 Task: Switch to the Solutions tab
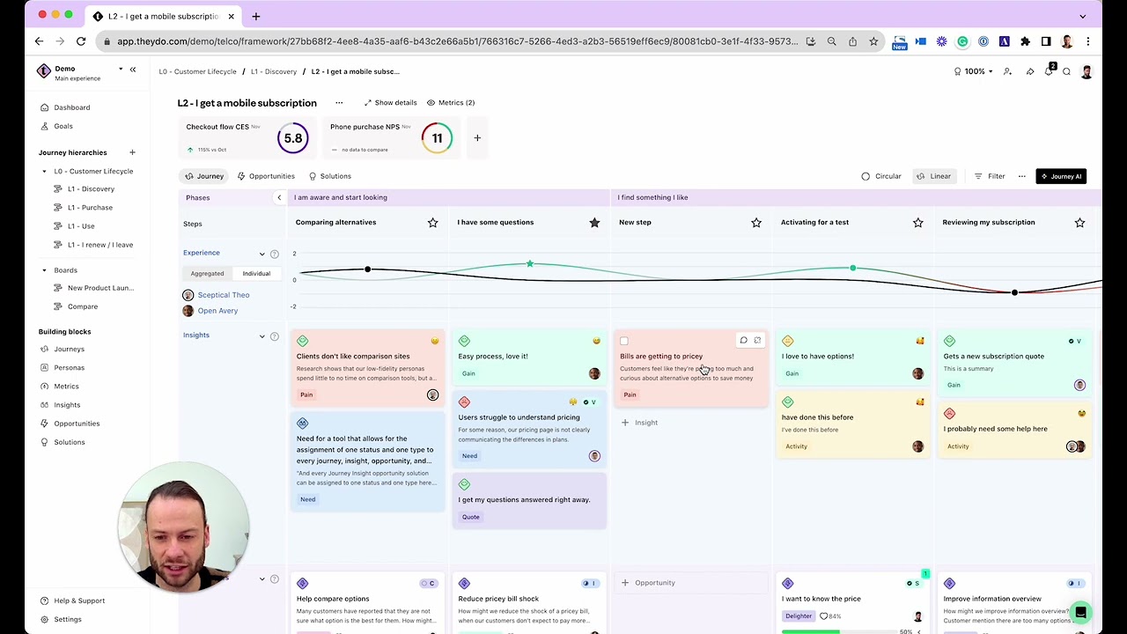coord(330,176)
